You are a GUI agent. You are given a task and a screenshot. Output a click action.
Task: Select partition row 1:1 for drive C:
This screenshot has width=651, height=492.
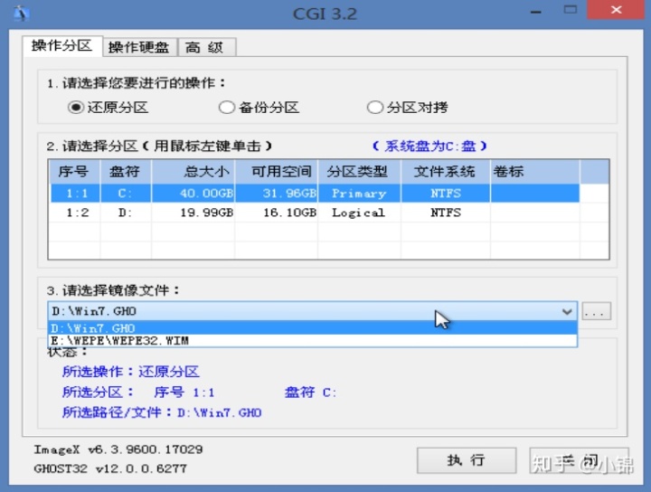[315, 193]
